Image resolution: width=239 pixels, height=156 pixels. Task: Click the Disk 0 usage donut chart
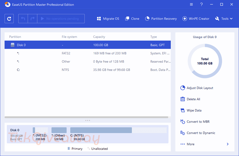click(x=205, y=61)
